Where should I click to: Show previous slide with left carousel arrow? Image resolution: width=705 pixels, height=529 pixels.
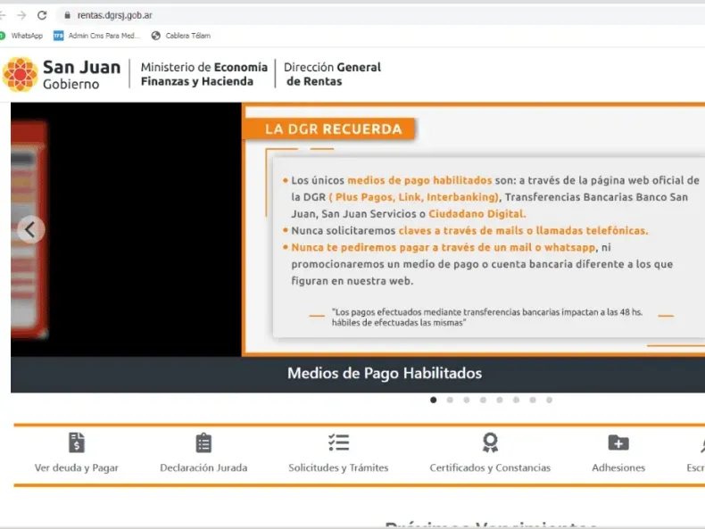[x=30, y=229]
